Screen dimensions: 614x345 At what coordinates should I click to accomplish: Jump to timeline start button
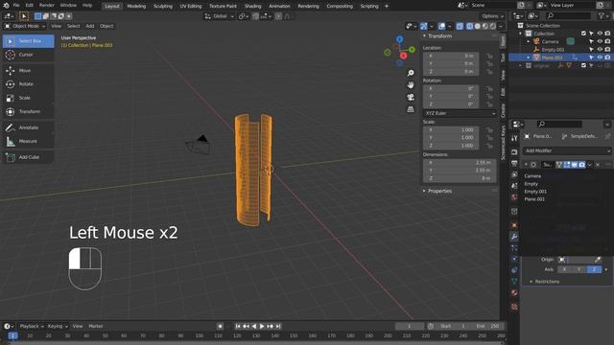coord(238,326)
